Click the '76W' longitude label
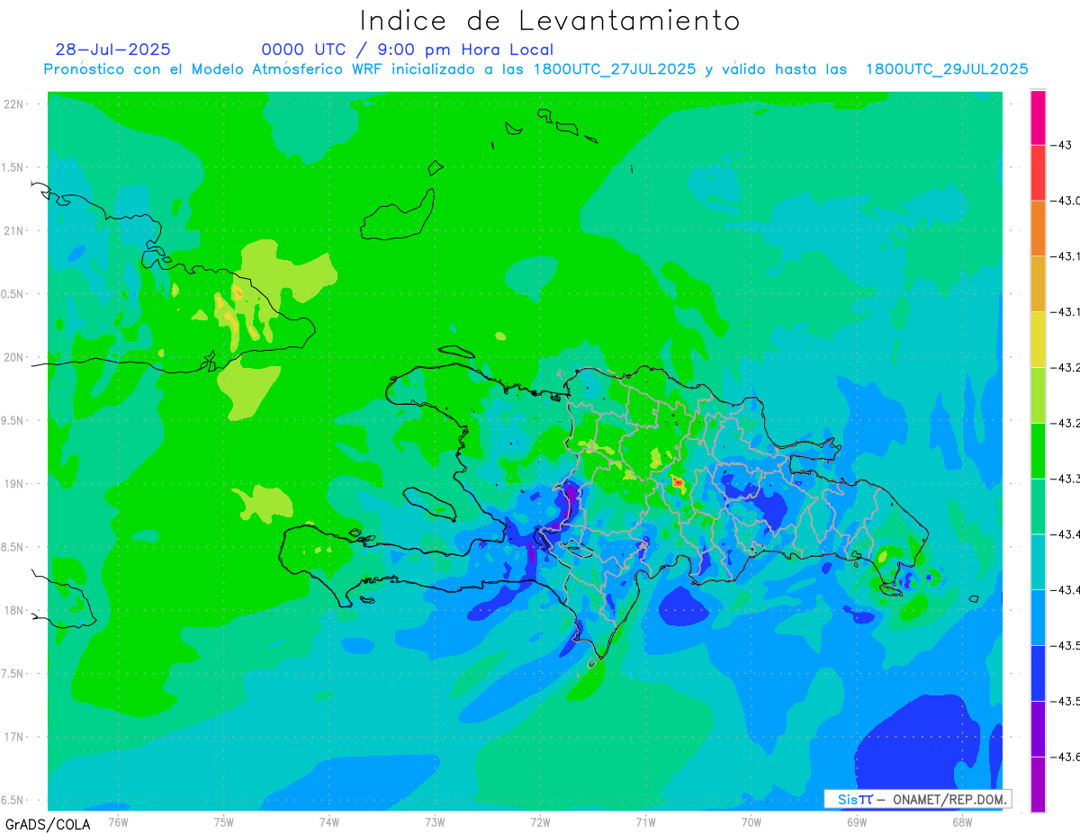 (118, 821)
